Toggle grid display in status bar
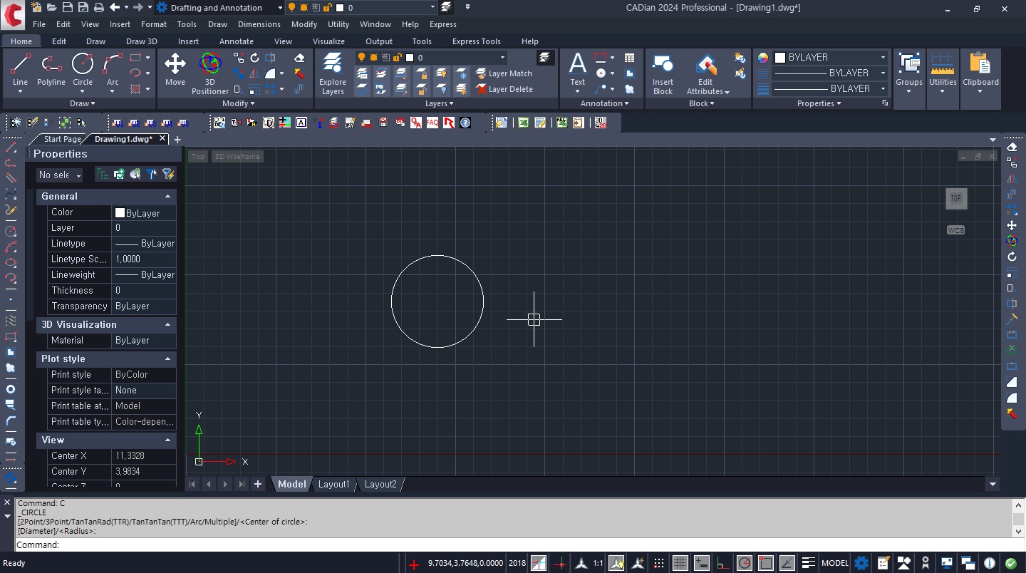Viewport: 1026px width, 573px height. click(680, 563)
